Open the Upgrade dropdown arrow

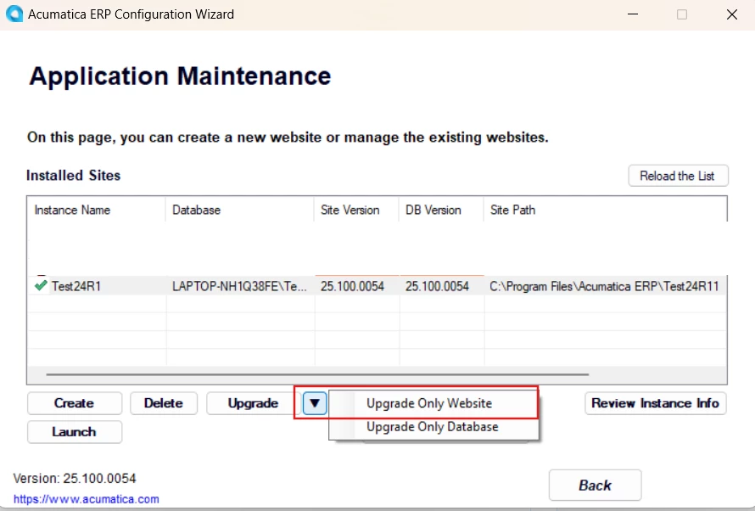[x=315, y=403]
